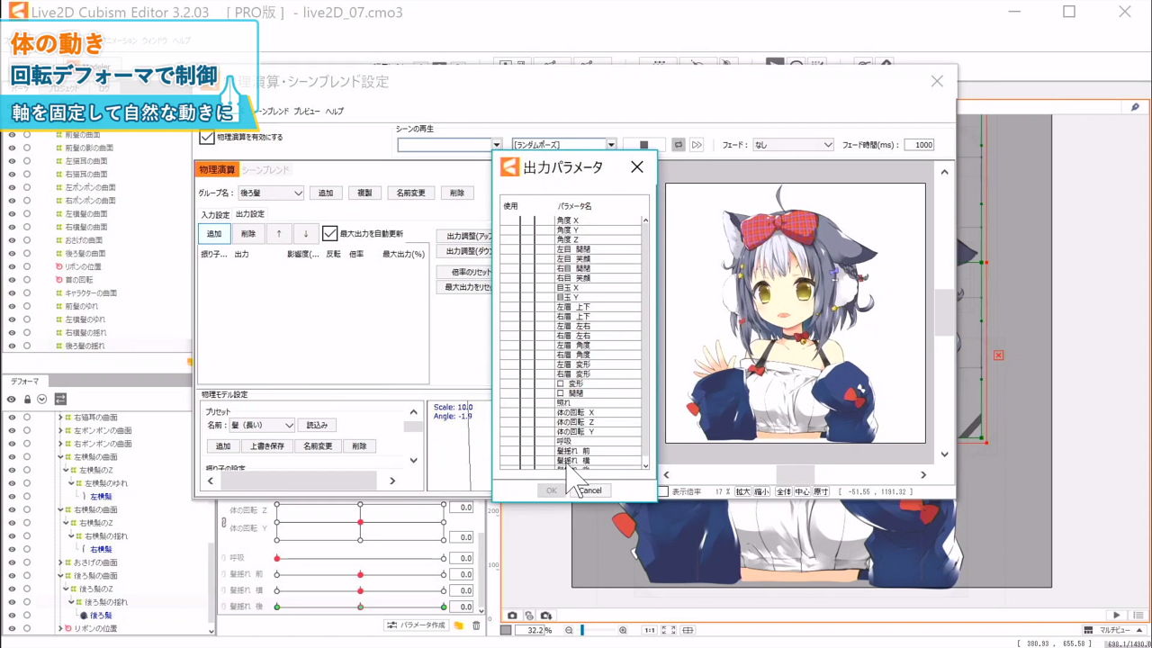Select the 出力設定 tab

pyautogui.click(x=250, y=214)
